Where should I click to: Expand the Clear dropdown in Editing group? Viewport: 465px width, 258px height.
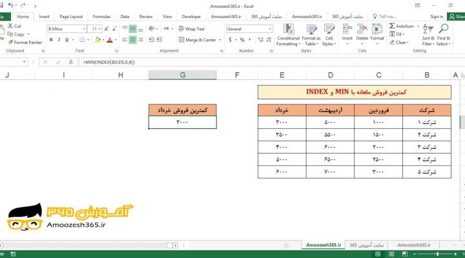coord(408,43)
